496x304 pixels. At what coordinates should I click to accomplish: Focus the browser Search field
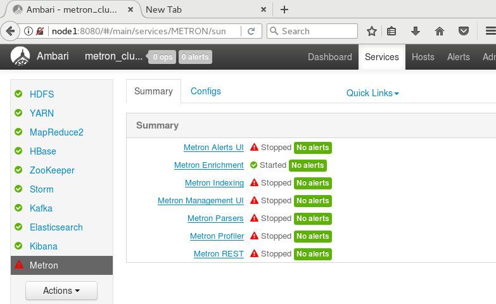pyautogui.click(x=312, y=31)
